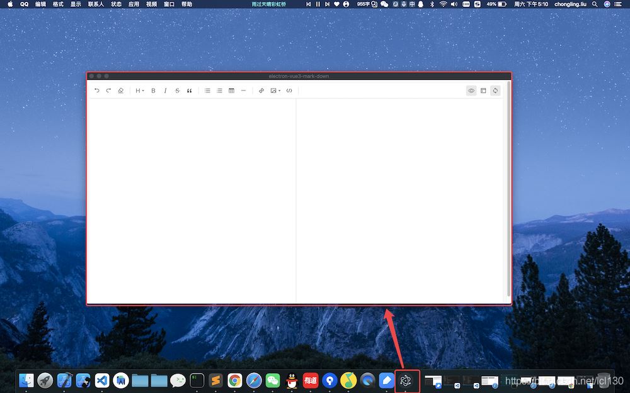Open Terminal in the Dock

[x=197, y=380]
